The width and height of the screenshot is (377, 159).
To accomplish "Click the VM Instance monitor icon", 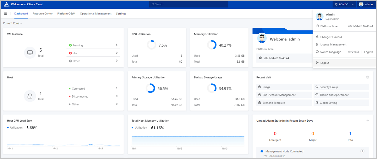I will pos(30,52).
